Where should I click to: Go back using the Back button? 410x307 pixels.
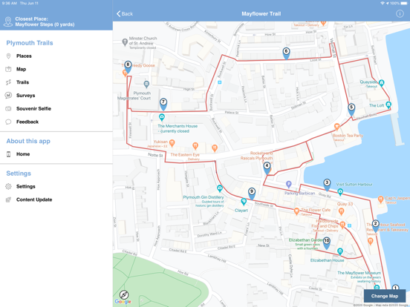[x=125, y=14]
